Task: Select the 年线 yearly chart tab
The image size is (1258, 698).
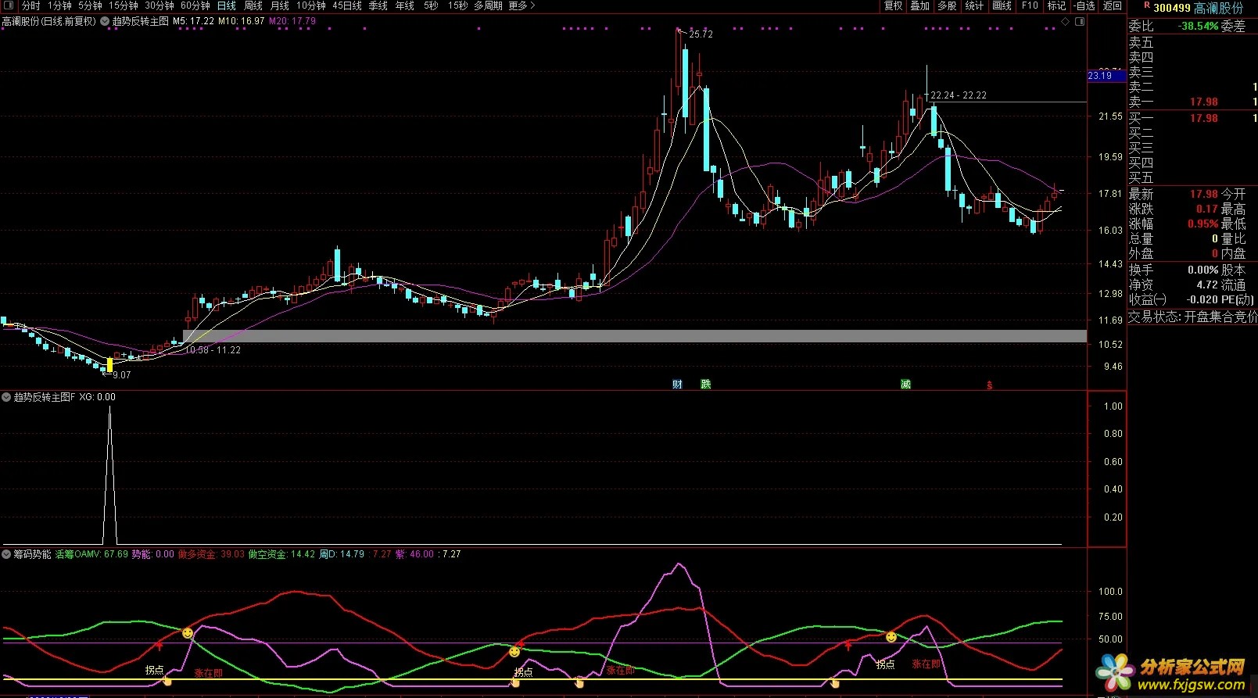Action: pyautogui.click(x=404, y=5)
